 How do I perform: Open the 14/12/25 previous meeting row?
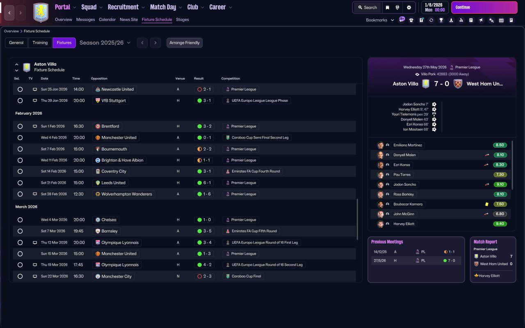[416, 252]
